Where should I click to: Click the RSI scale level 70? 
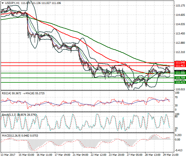(176, 97)
